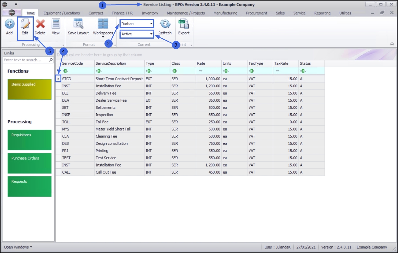
Task: Click the ServiceDescription filter row cell
Action: [x=120, y=71]
